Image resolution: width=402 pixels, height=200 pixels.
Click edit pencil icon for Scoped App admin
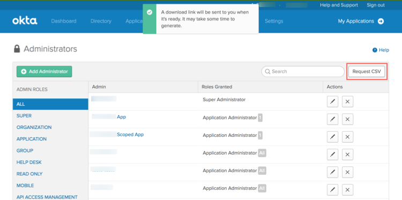tap(332, 137)
